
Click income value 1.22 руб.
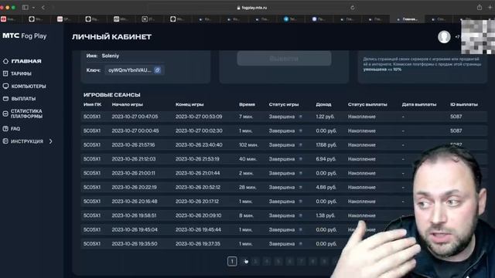click(325, 117)
